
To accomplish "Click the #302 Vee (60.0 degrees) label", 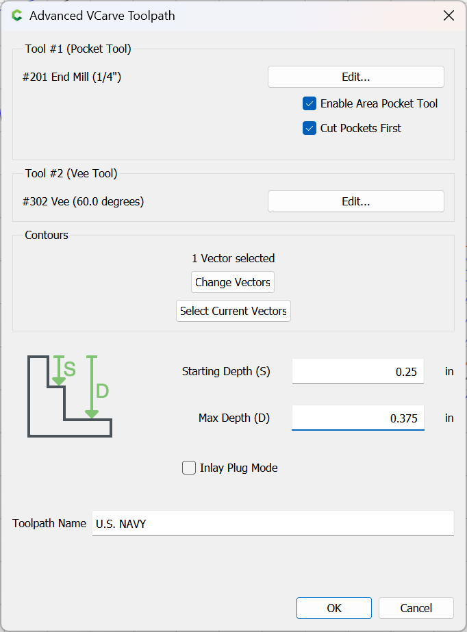I will pos(83,201).
